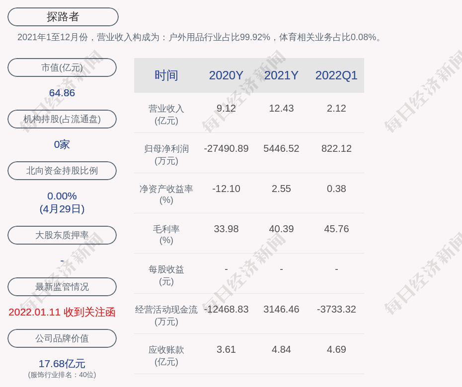462x387 pixels.
Task: Select the gross margin value 40.39
Action: point(281,229)
